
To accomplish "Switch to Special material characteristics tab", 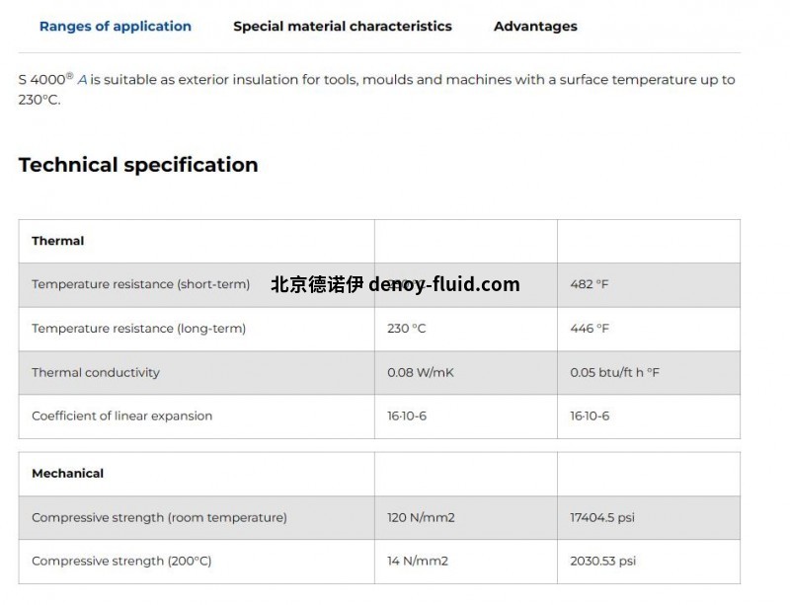I will tap(342, 27).
